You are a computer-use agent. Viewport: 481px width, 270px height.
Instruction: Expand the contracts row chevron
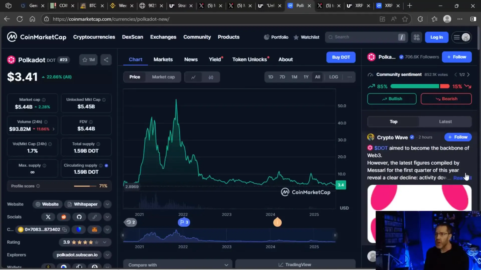(x=107, y=229)
